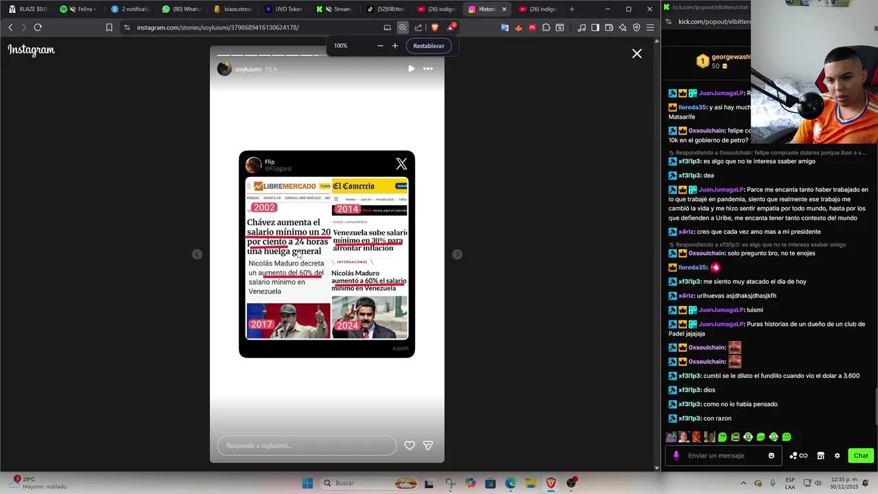Image resolution: width=878 pixels, height=494 pixels.
Task: Play the story with the play button
Action: coord(411,69)
